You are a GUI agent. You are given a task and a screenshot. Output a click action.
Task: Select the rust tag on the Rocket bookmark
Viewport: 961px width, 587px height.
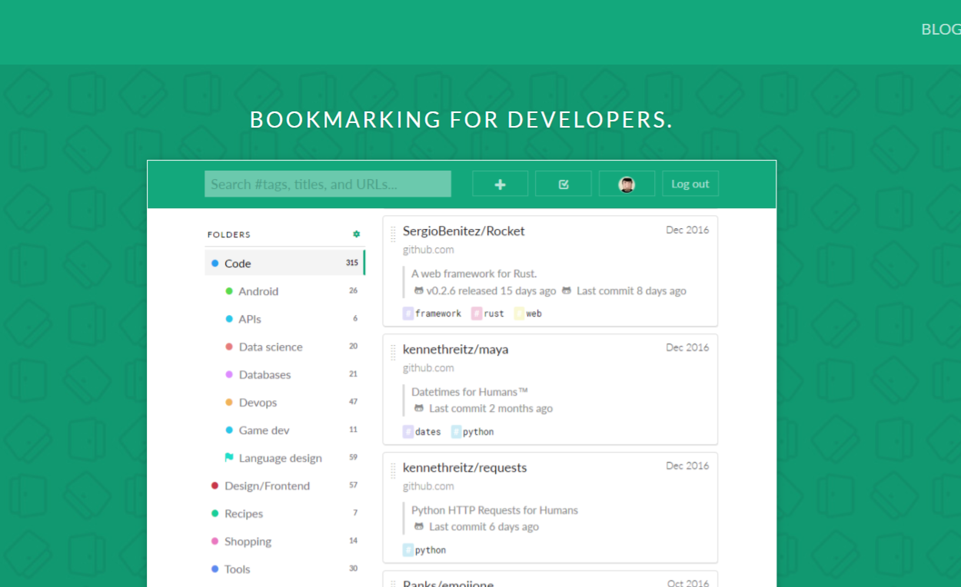pos(487,313)
